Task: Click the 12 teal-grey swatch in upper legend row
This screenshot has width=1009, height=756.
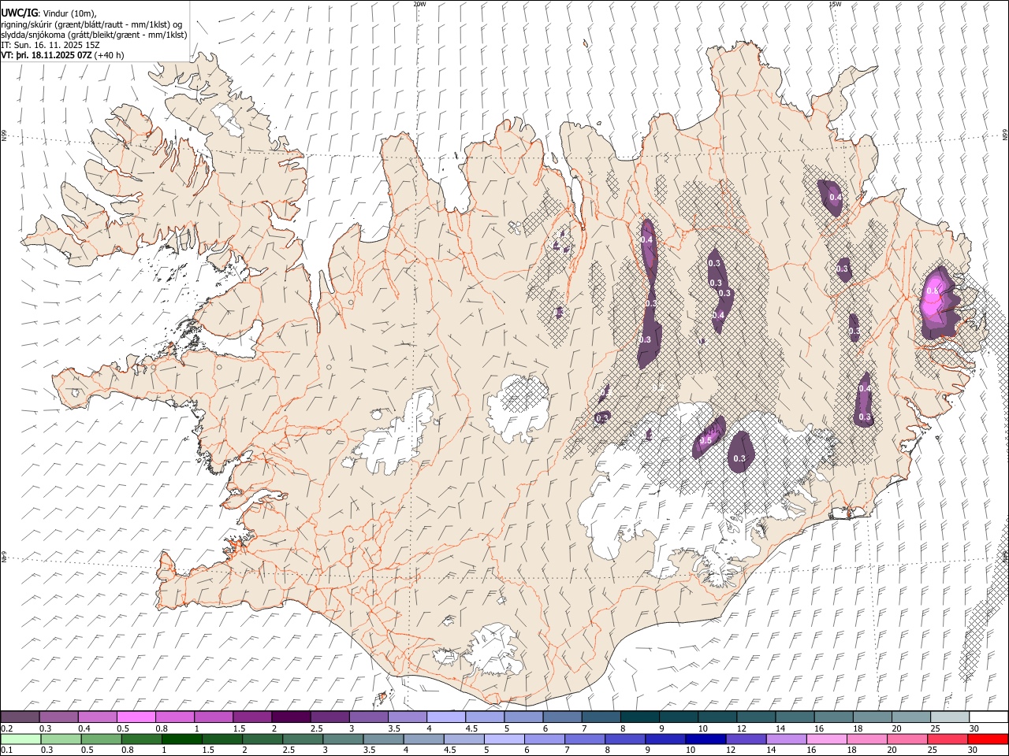Action: tap(756, 717)
